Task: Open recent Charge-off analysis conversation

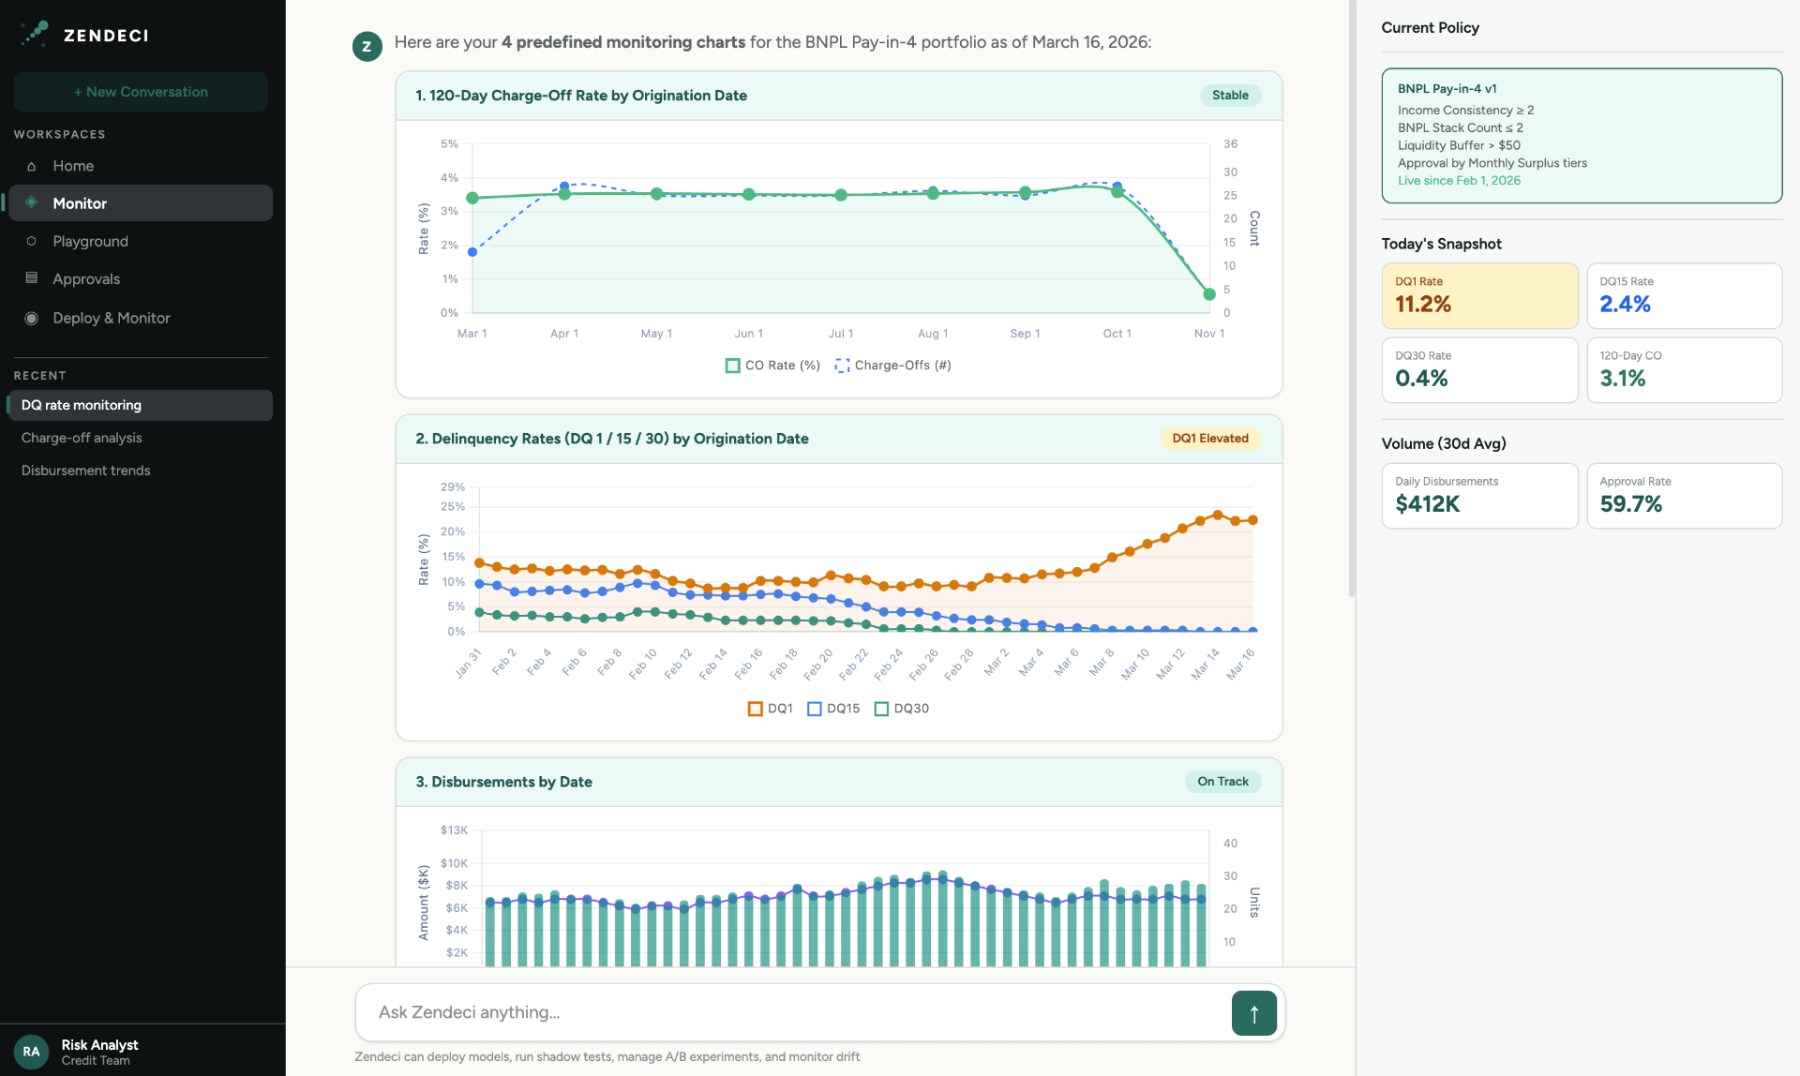Action: pyautogui.click(x=141, y=438)
